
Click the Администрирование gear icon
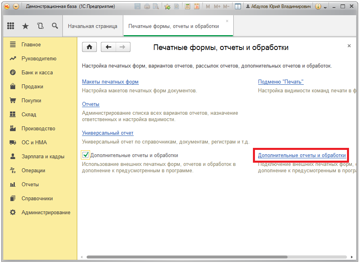[13, 212]
